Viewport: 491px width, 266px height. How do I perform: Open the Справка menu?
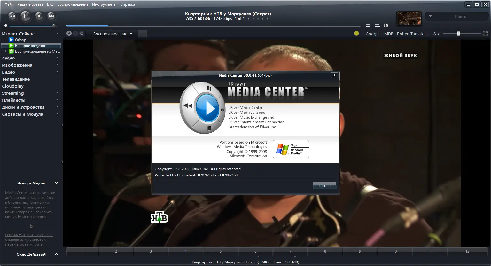pos(128,4)
